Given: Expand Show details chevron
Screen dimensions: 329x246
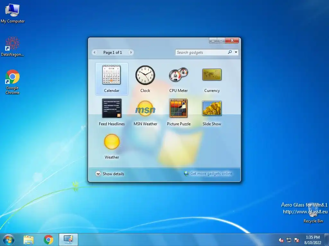Looking at the screenshot, I should pos(98,174).
